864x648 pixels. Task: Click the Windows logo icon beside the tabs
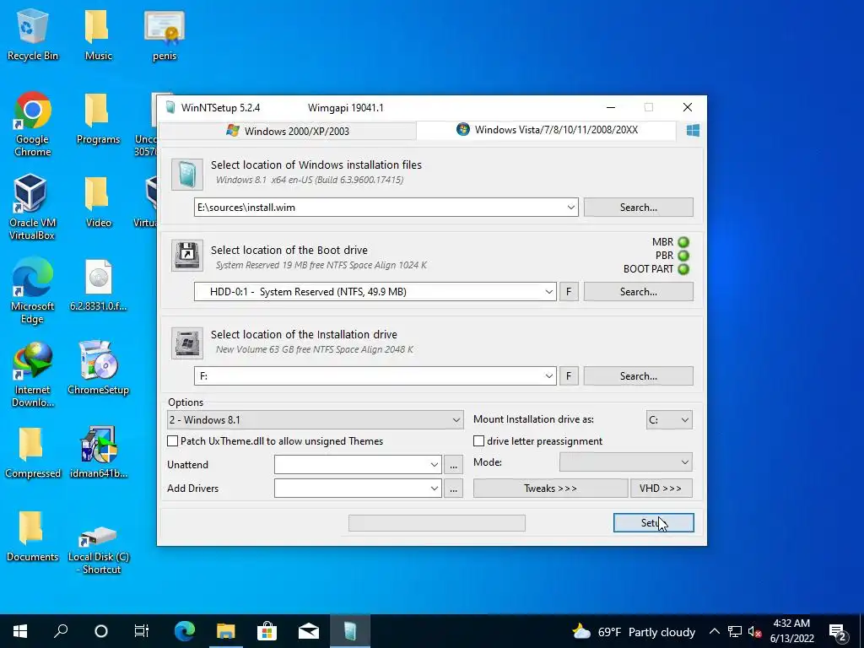tap(693, 130)
